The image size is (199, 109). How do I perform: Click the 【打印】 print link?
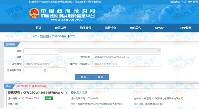[x=72, y=36]
